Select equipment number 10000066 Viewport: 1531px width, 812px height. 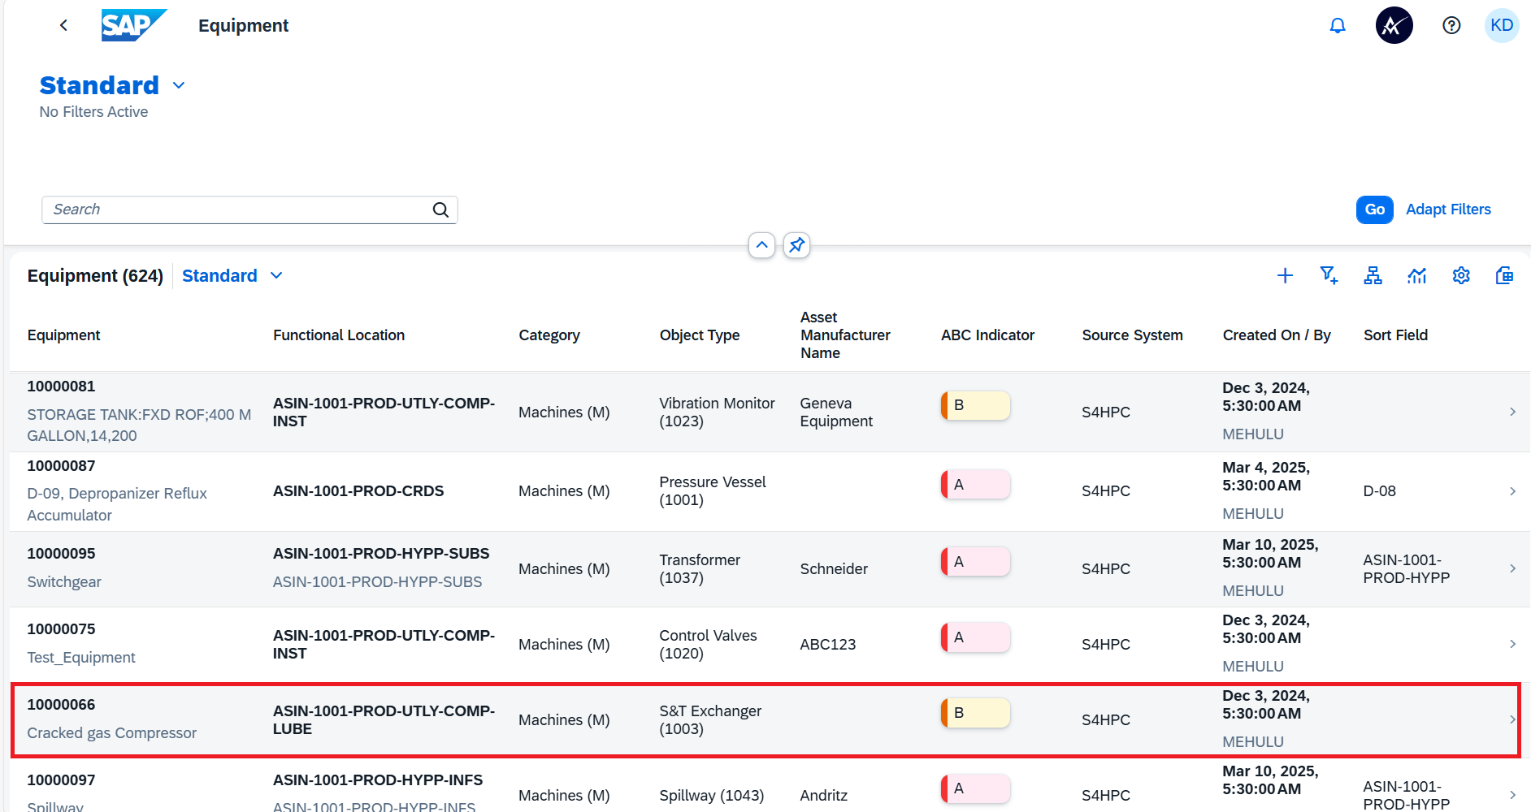click(61, 705)
